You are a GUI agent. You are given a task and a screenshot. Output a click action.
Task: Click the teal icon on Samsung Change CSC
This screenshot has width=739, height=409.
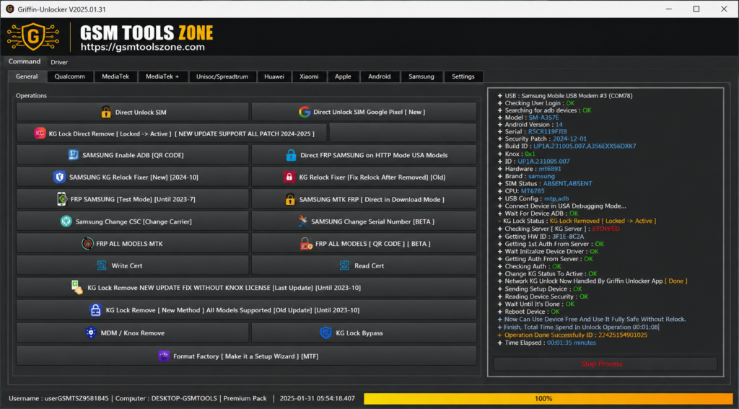(66, 221)
